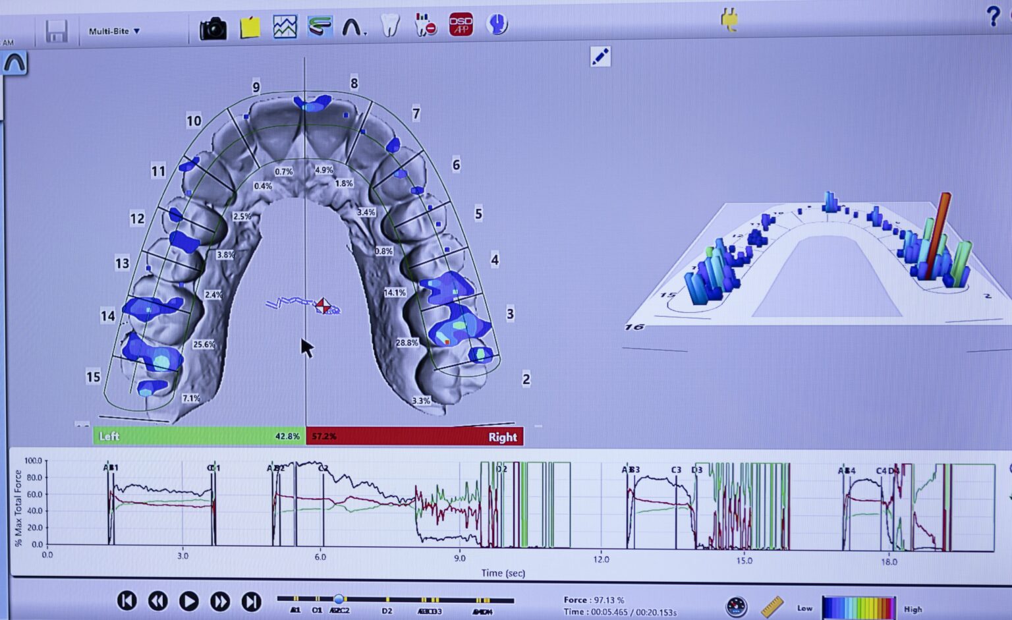Click the save floppy disk icon
Screen dimensions: 1012x620
(x=57, y=31)
